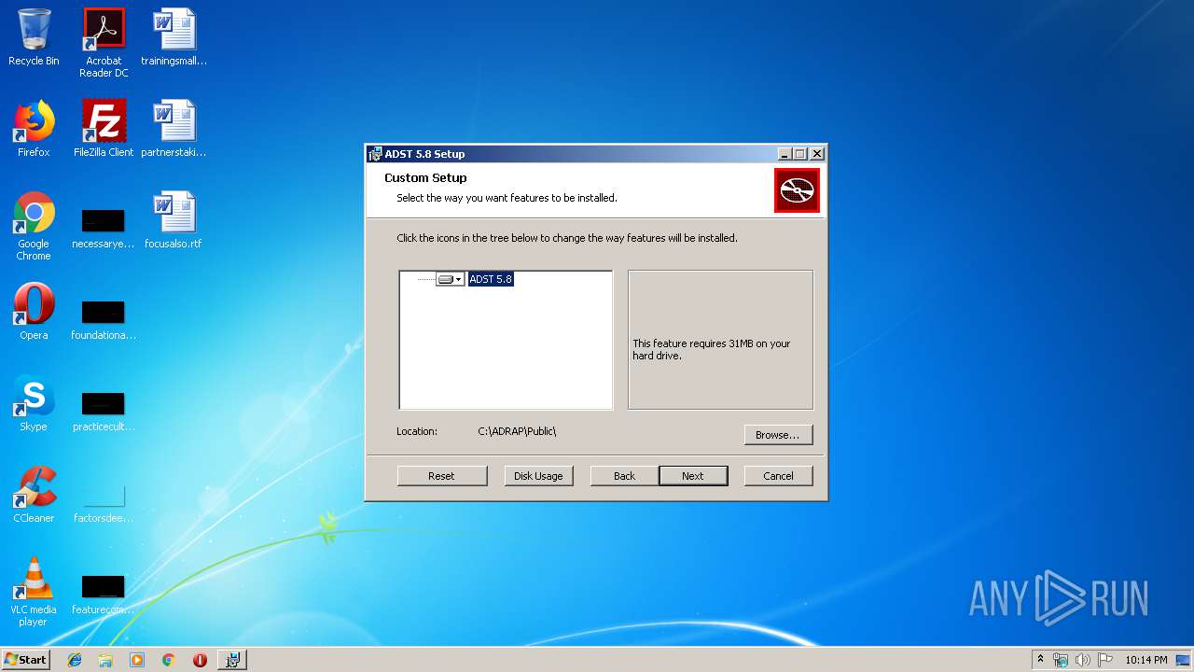The width and height of the screenshot is (1194, 672).
Task: Select the foundationa desktop file icon
Action: point(104,320)
